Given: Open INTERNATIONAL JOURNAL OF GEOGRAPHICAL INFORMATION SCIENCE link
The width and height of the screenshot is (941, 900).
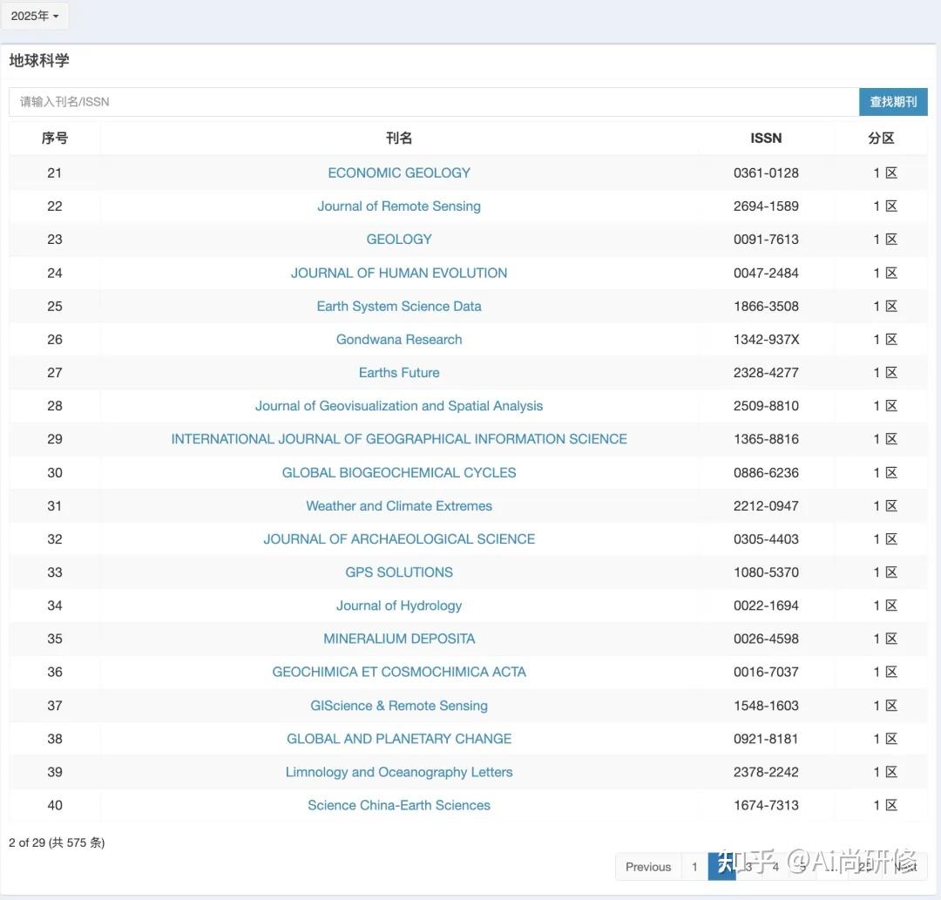Looking at the screenshot, I should tap(399, 439).
